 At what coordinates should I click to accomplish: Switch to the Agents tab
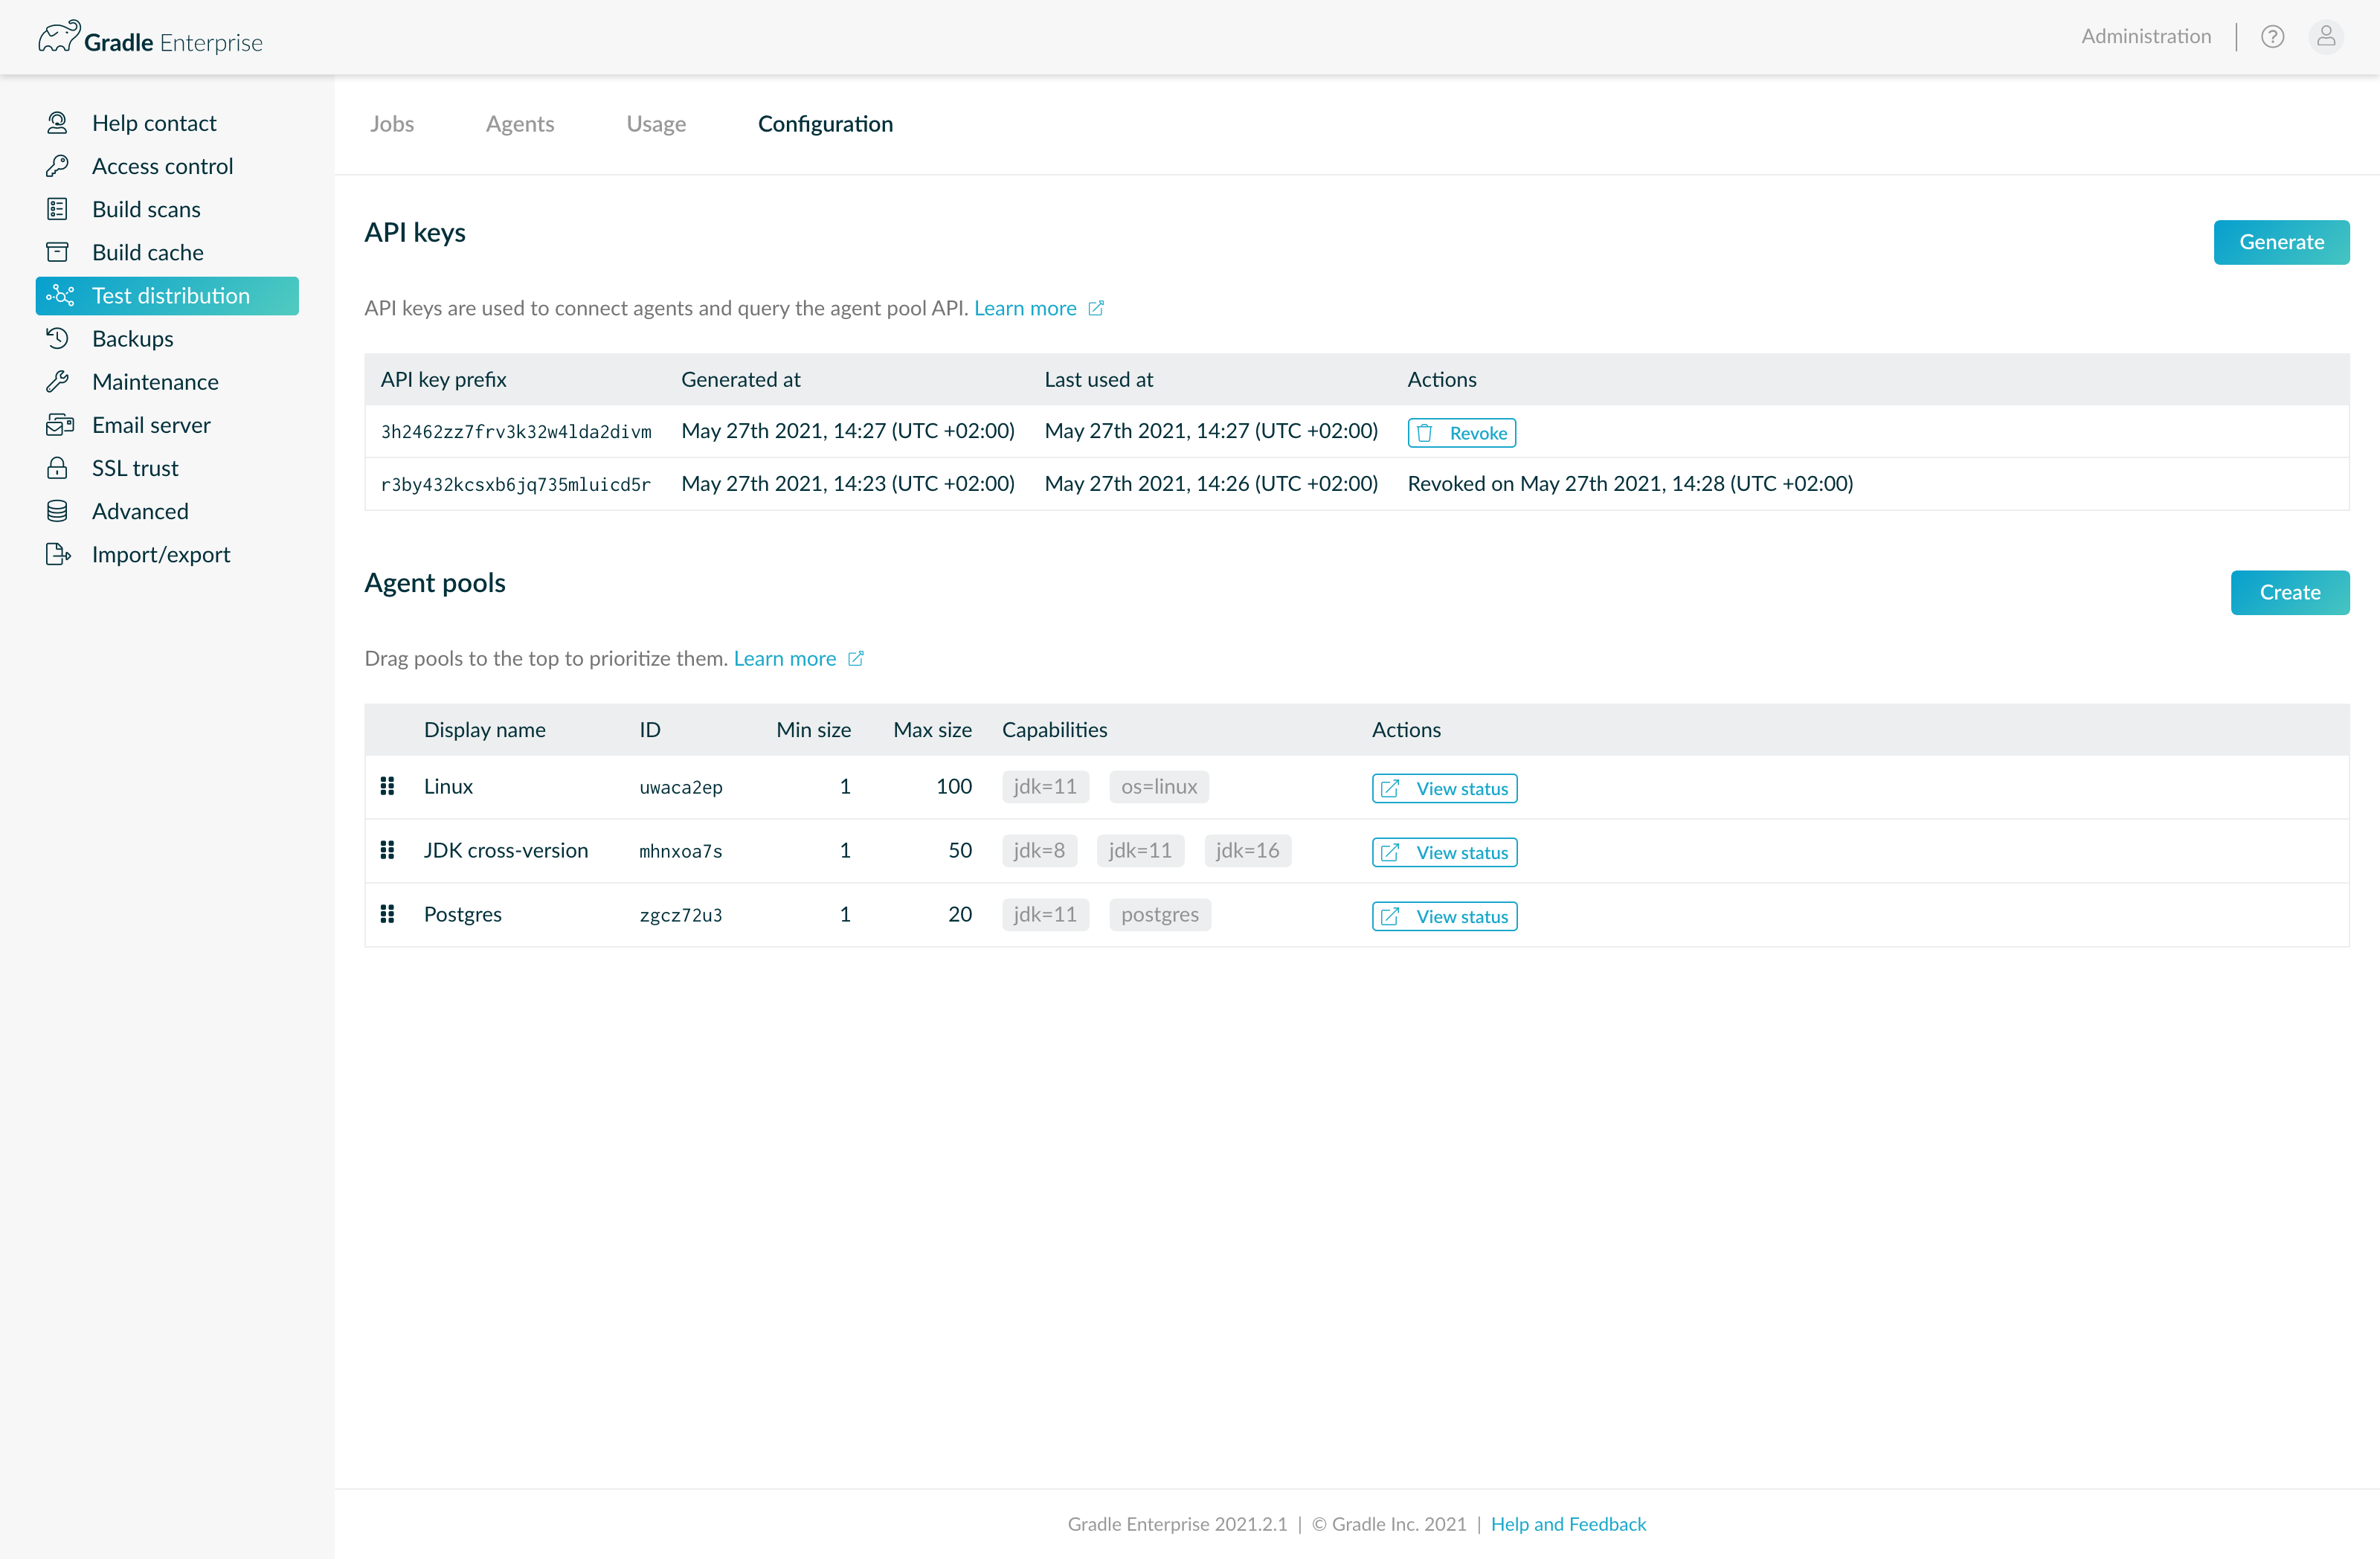click(520, 123)
